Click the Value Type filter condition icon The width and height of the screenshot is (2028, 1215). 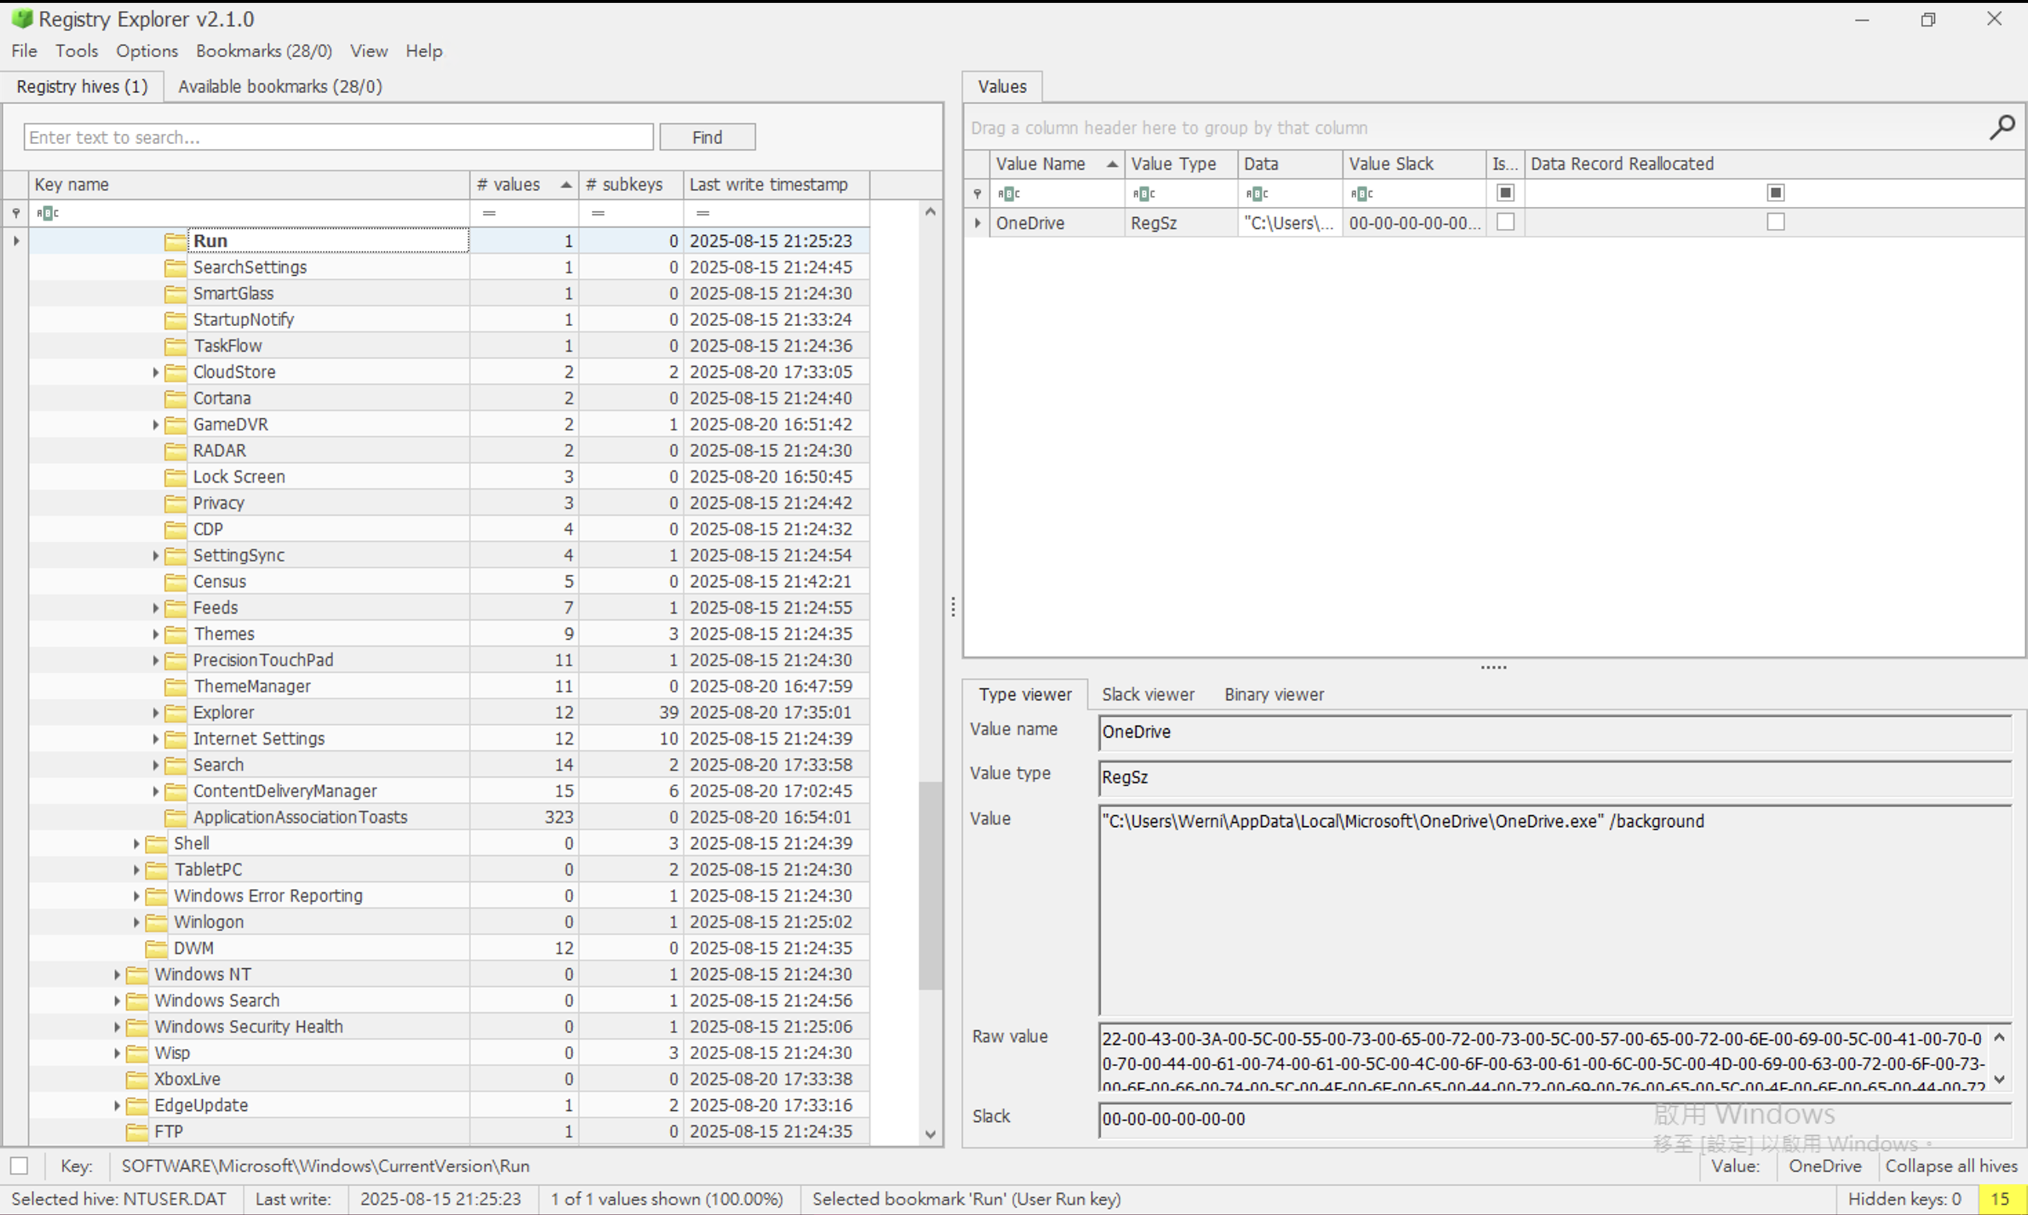coord(1144,193)
